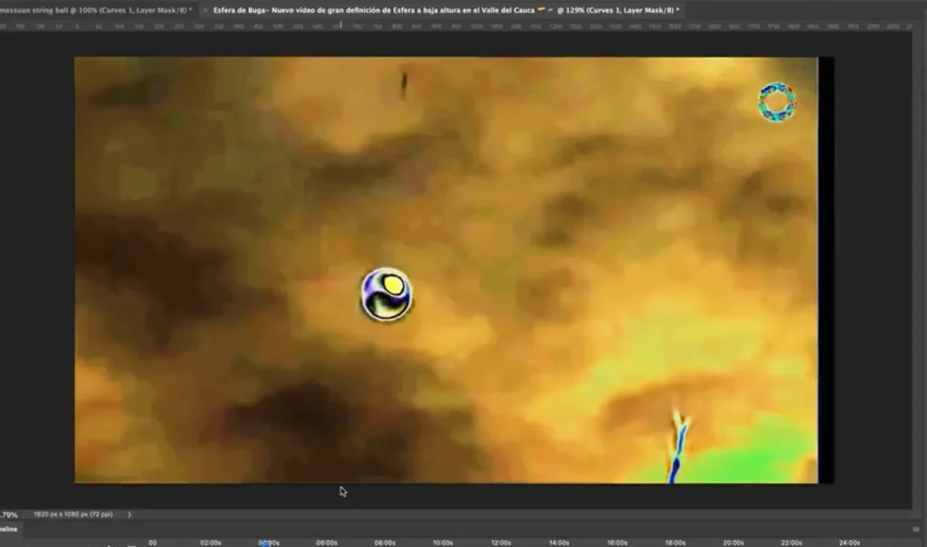Jump to 14:00s on the timeline ruler
Screen dimensions: 927x547
click(559, 542)
